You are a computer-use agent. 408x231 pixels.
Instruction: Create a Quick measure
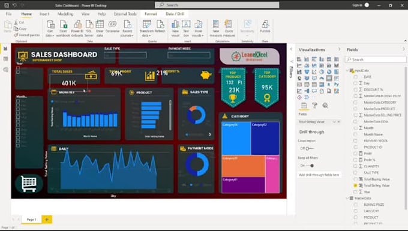pos(229,28)
